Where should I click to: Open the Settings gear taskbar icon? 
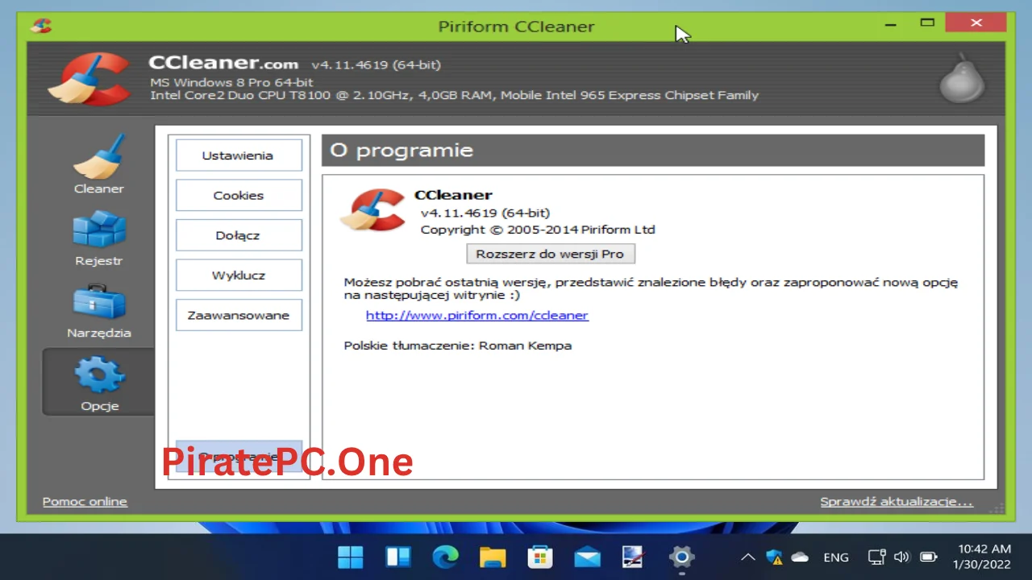682,557
